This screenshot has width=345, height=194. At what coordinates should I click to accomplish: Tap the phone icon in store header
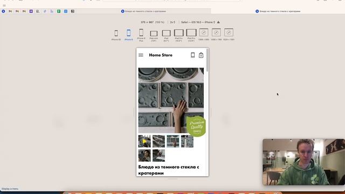(192, 55)
